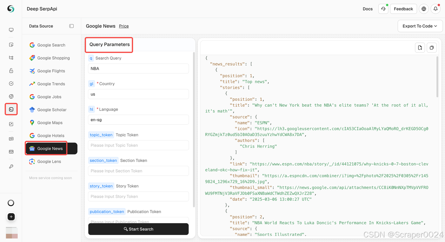Screen dimensions: 445x242
Task: Open the terminal console icon in sidebar
Action: [x=11, y=109]
